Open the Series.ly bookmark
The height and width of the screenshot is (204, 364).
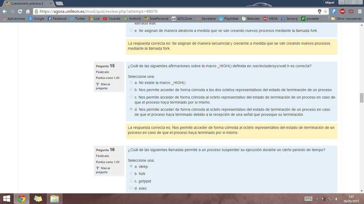click(289, 18)
